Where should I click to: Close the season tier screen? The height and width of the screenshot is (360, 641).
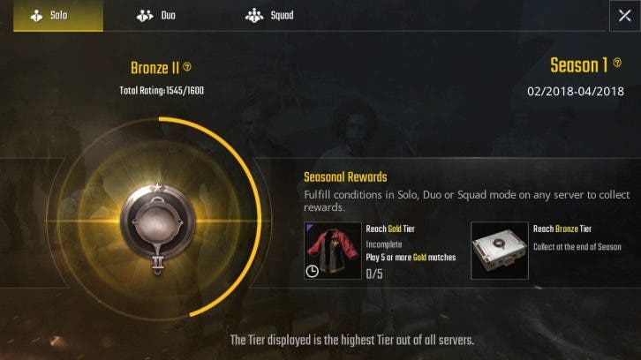624,16
